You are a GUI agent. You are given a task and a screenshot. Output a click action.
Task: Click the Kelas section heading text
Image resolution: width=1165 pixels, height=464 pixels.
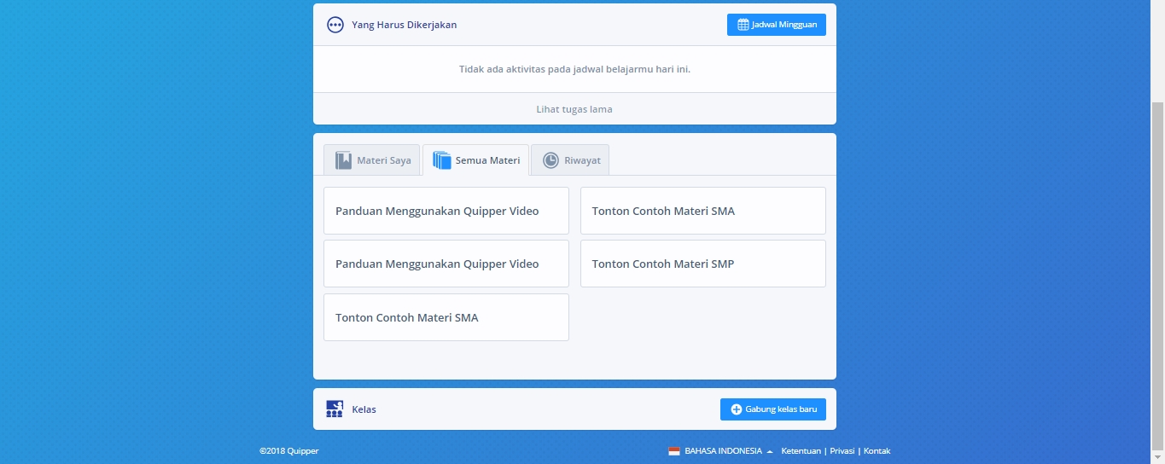point(364,409)
